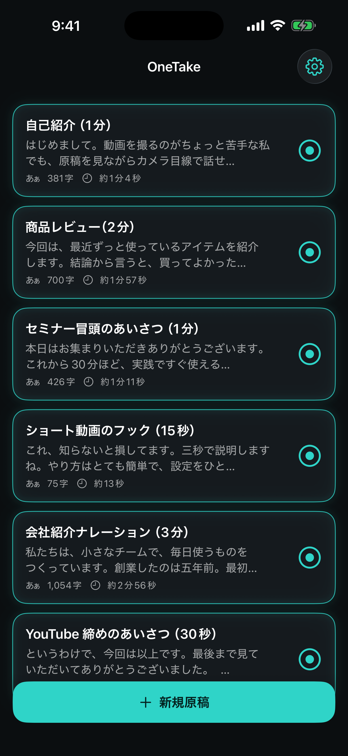Start recording セミナー冒頭のあいさつ via circle icon
The height and width of the screenshot is (756, 348).
(310, 354)
